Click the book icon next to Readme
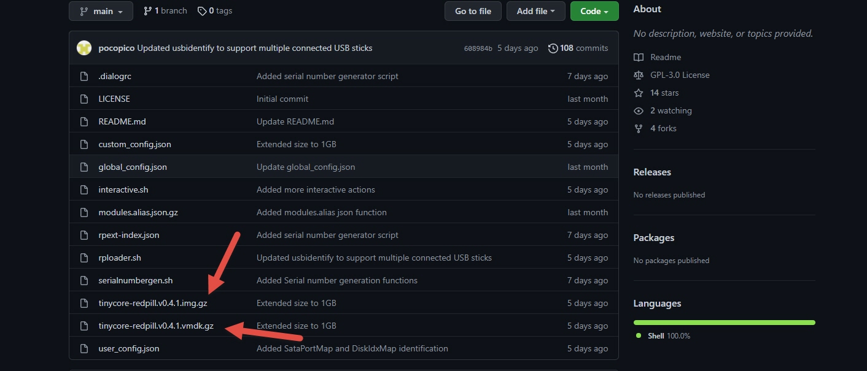 [x=639, y=57]
